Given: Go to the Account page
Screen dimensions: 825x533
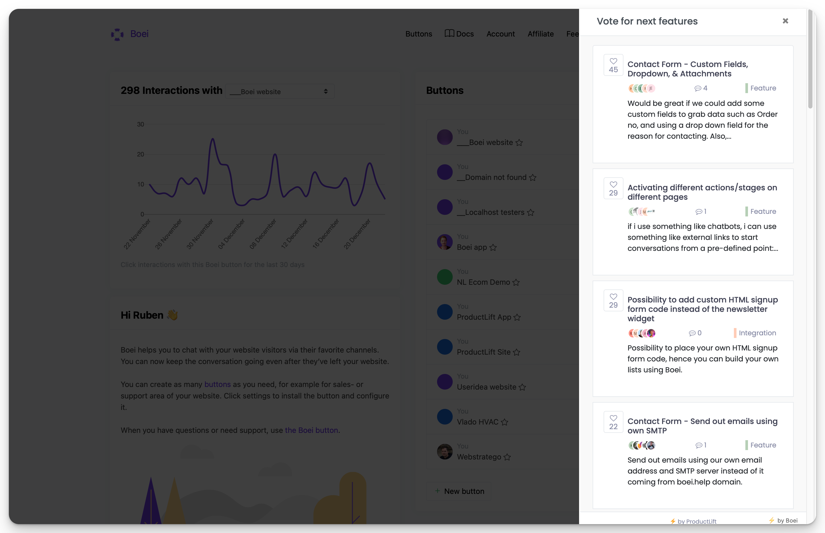Looking at the screenshot, I should pos(500,34).
